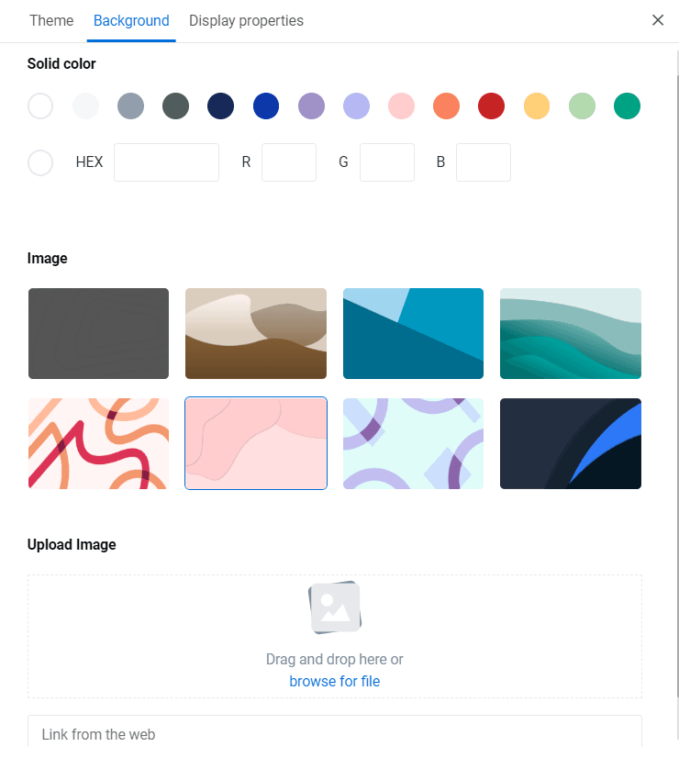Switch to the Theme tab
679x780 pixels.
click(x=51, y=20)
